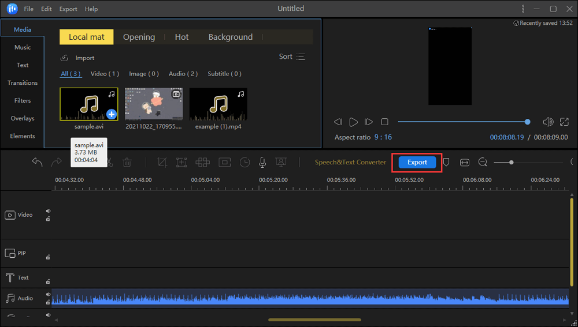Click the zoom out magnifier icon
578x327 pixels.
[x=483, y=163]
